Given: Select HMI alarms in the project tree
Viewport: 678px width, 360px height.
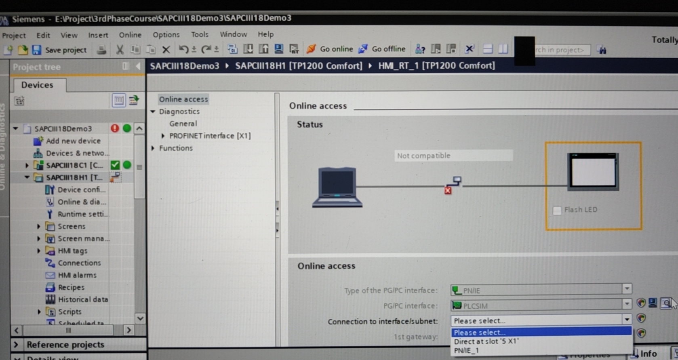Looking at the screenshot, I should [x=71, y=275].
